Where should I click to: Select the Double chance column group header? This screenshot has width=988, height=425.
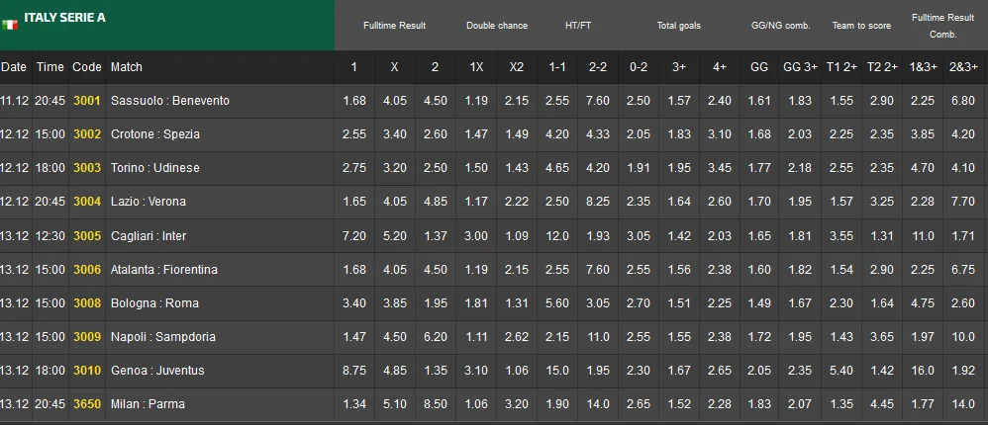click(x=497, y=26)
